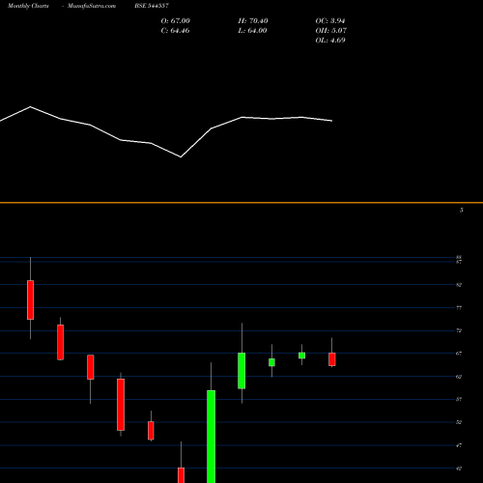Click the highest peak of the white line
The image size is (483, 483).
click(31, 106)
